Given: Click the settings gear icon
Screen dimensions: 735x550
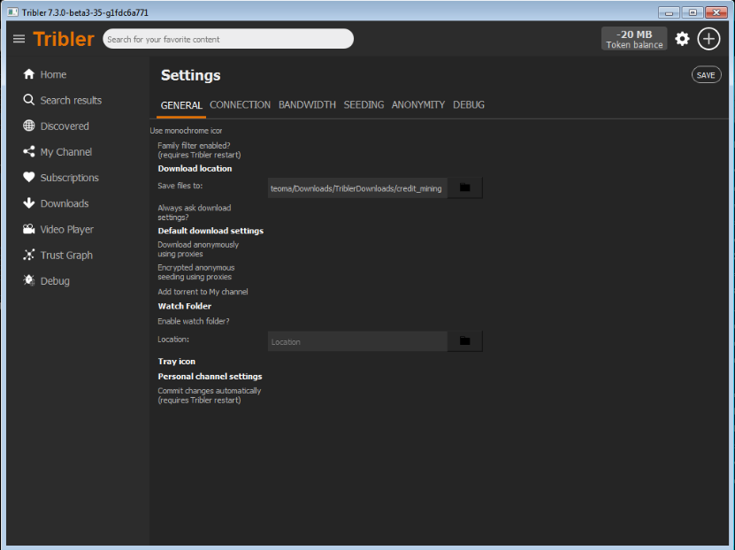Looking at the screenshot, I should point(681,38).
